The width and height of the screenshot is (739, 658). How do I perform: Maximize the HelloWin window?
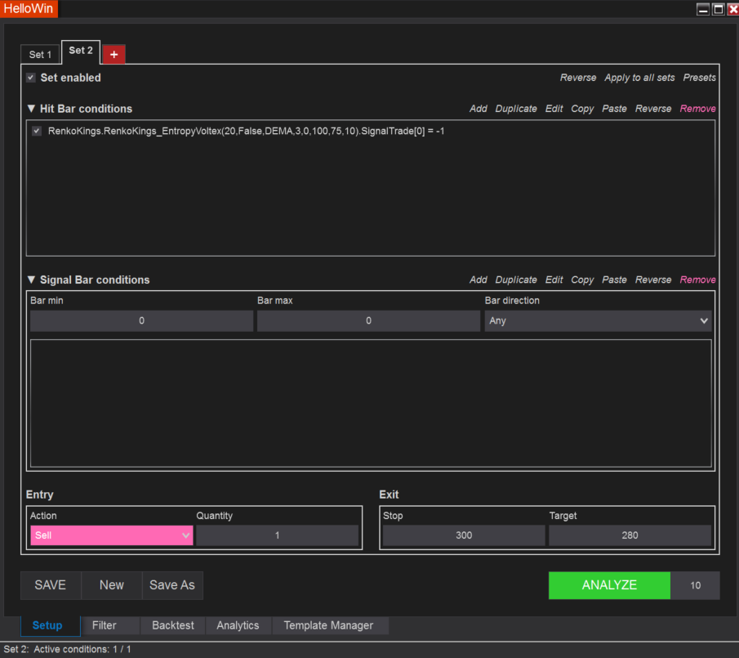[x=718, y=9]
